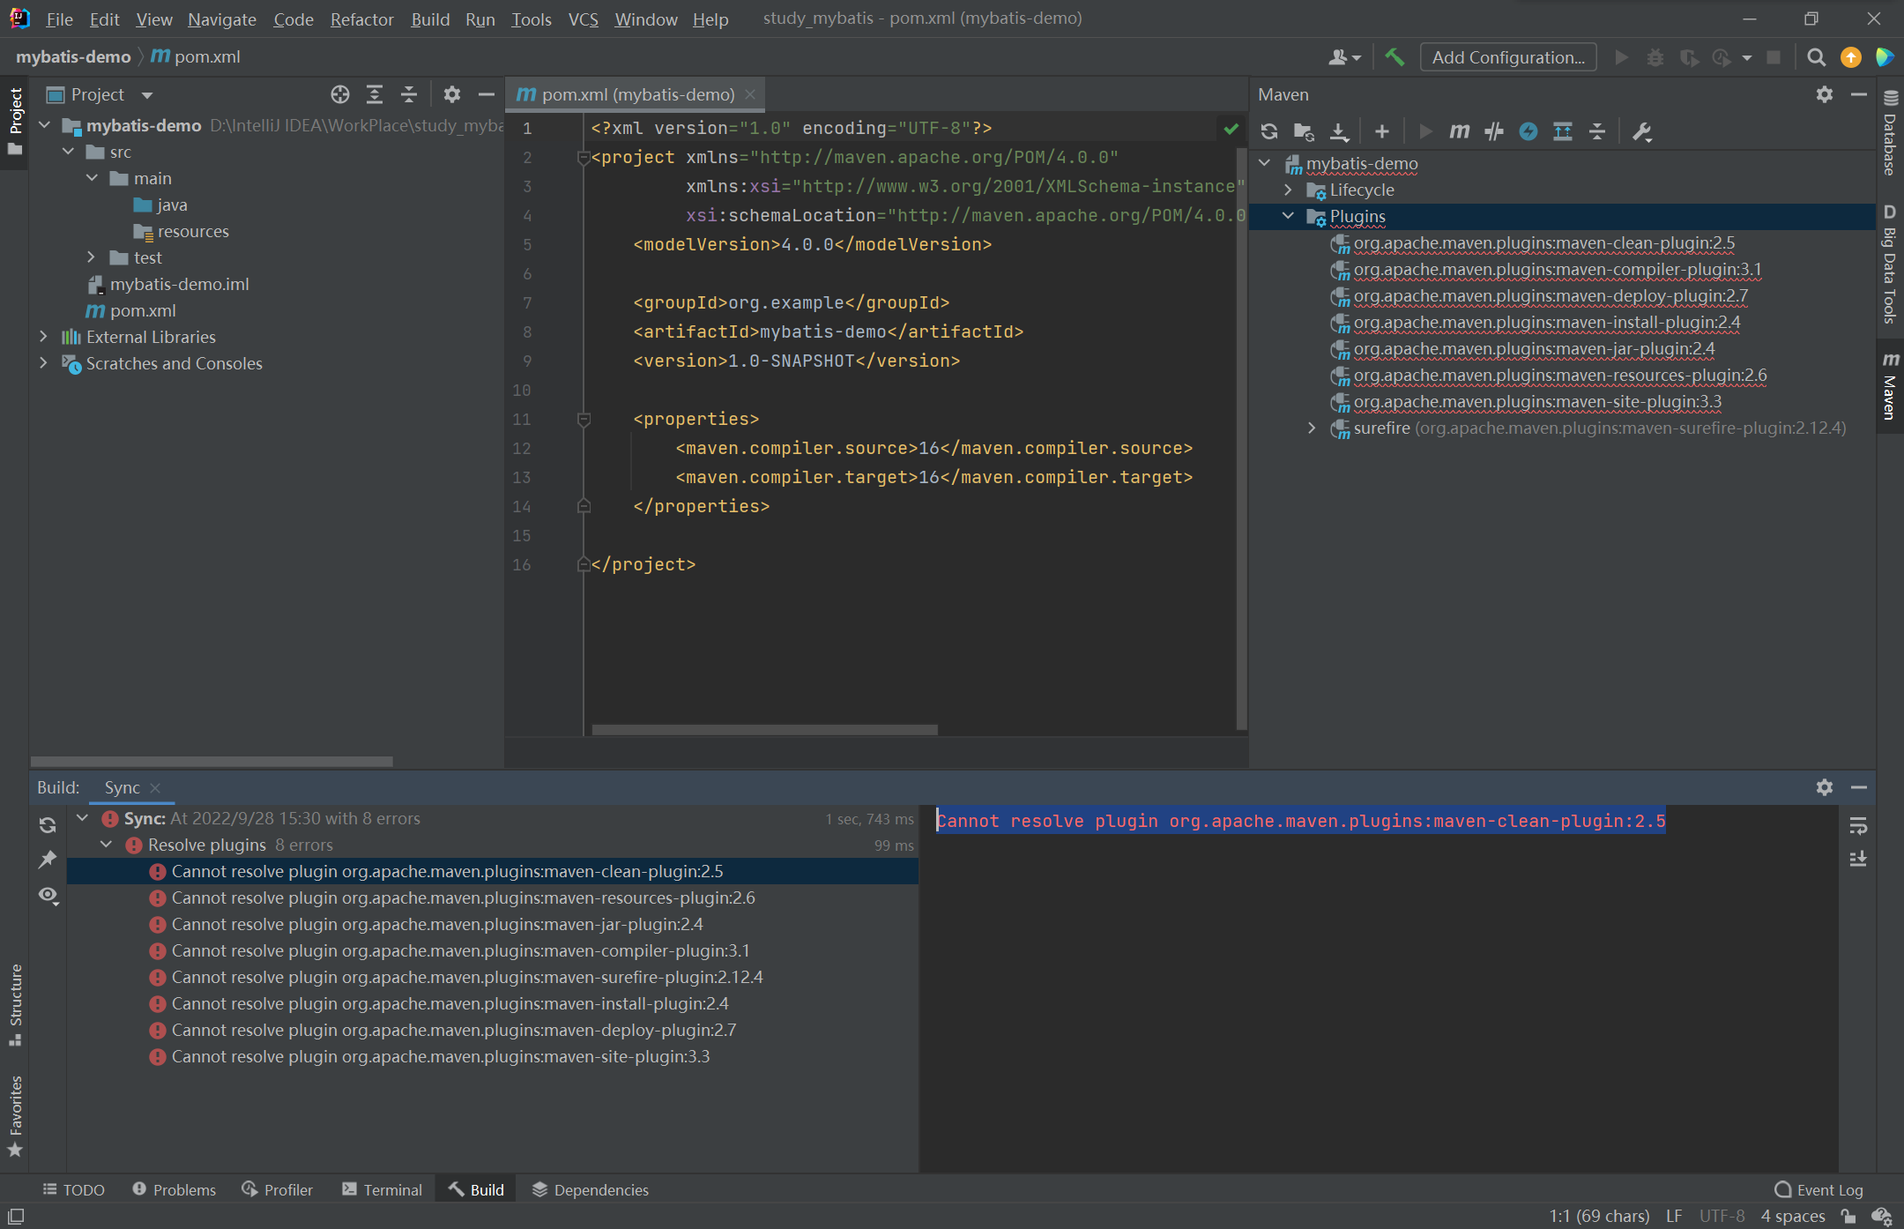Open Search Everywhere magnifier icon
This screenshot has height=1229, width=1904.
[x=1816, y=57]
